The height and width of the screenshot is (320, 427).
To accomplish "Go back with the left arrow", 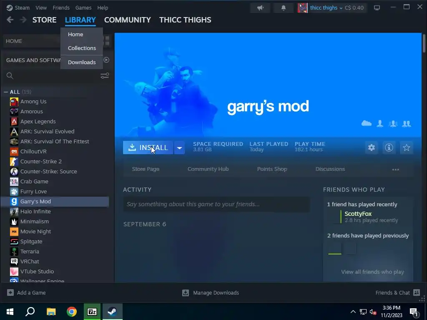I will [10, 20].
